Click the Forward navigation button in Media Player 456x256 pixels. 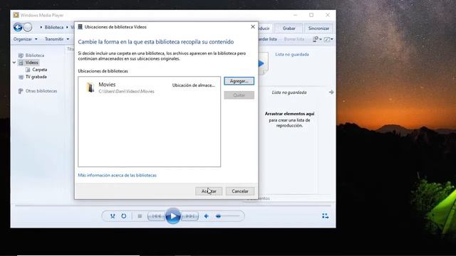tap(27, 27)
